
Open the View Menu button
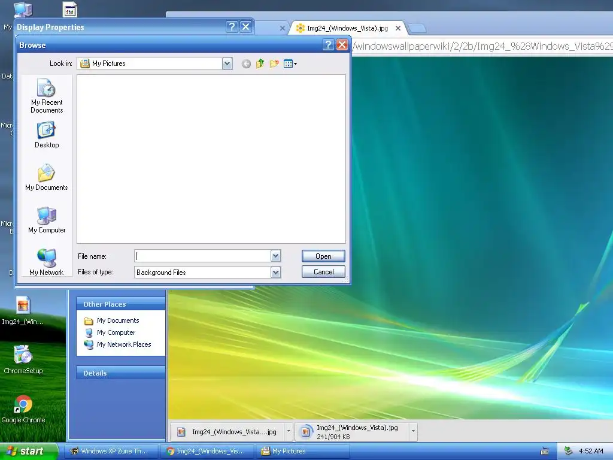point(290,63)
